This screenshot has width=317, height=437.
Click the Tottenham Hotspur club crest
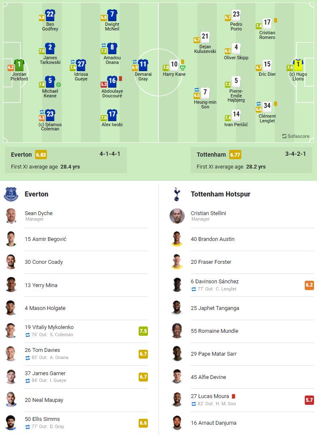coord(177,194)
